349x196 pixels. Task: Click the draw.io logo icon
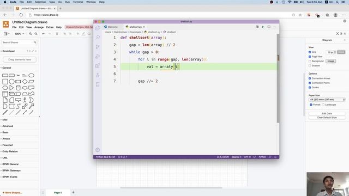coord(6,24)
